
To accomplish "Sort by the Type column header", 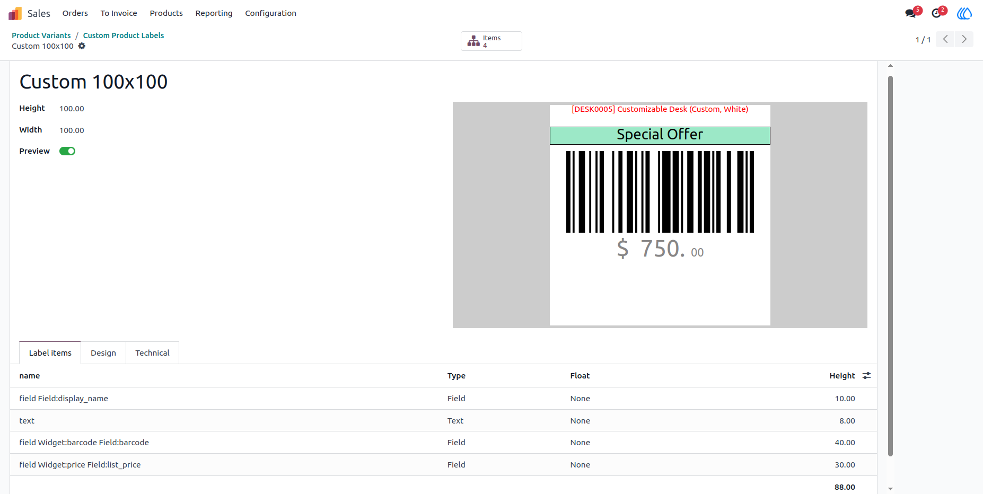I will [x=457, y=376].
